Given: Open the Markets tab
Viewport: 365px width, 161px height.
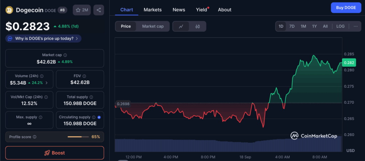Looking at the screenshot, I should 153,10.
